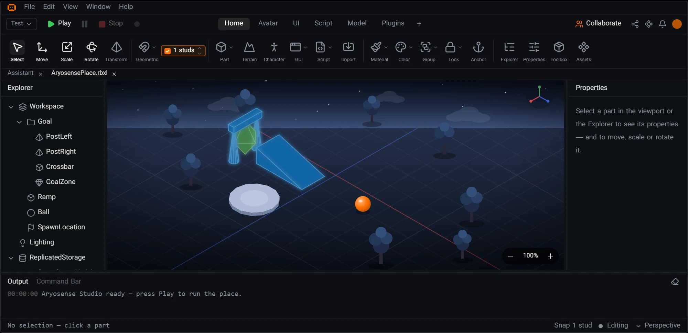Click the user avatar circle
This screenshot has height=333, width=688.
(x=677, y=24)
